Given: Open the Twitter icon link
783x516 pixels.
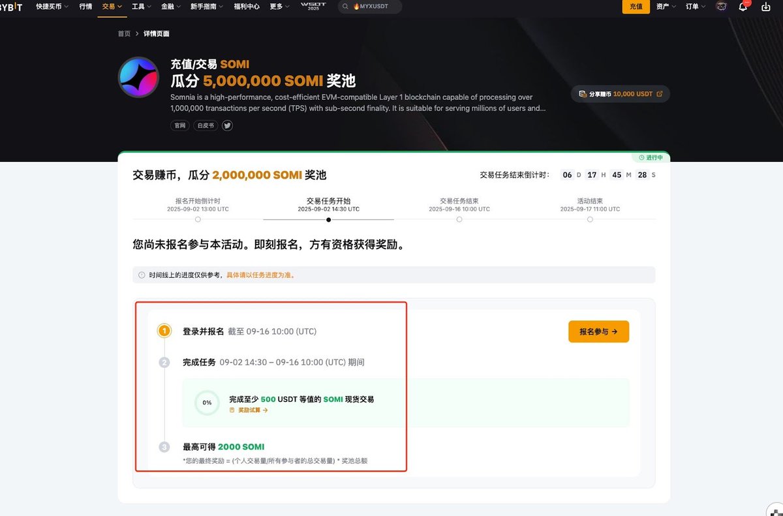Looking at the screenshot, I should pyautogui.click(x=227, y=125).
